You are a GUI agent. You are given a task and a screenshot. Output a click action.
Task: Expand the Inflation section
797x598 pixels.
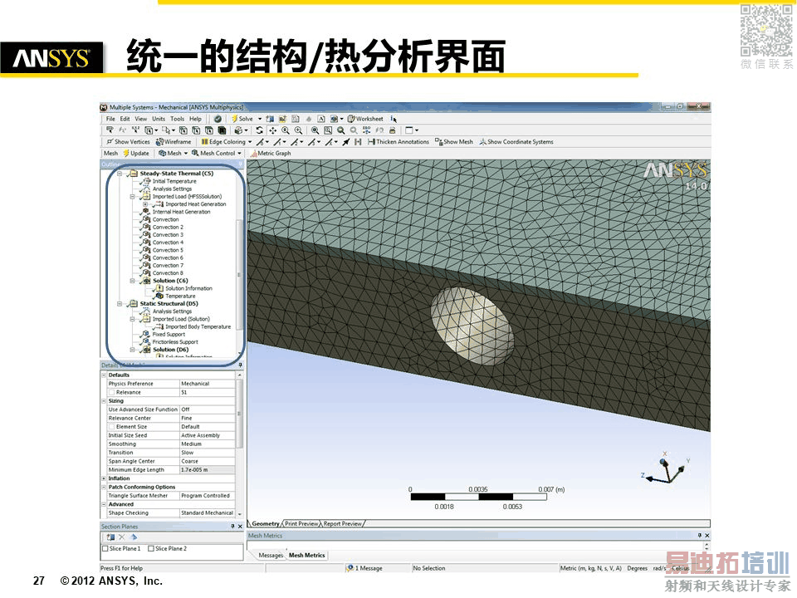click(104, 478)
